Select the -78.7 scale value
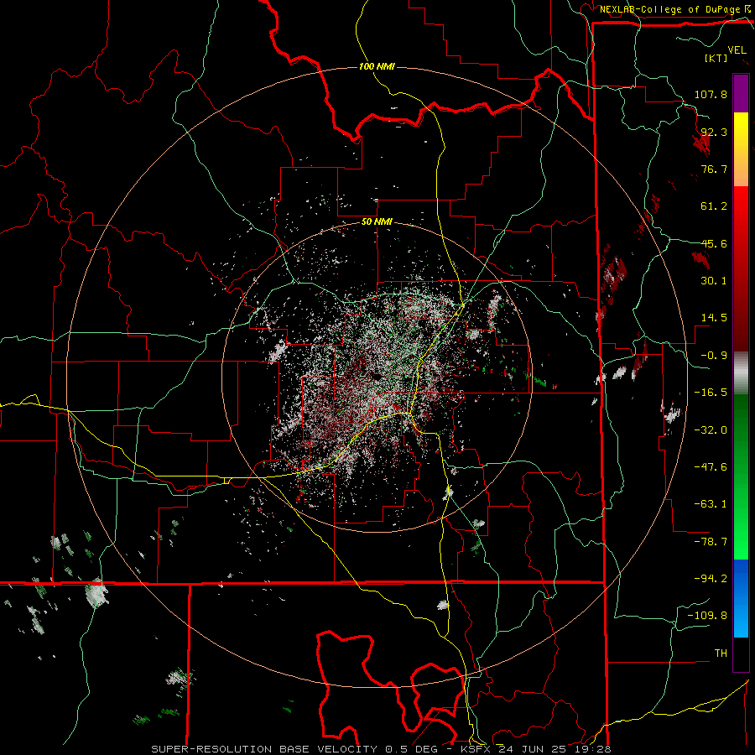 pos(711,542)
